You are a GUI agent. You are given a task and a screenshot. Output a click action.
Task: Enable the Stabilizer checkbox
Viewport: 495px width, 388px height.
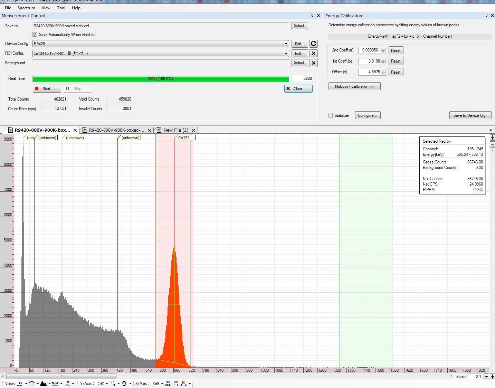[x=331, y=115]
